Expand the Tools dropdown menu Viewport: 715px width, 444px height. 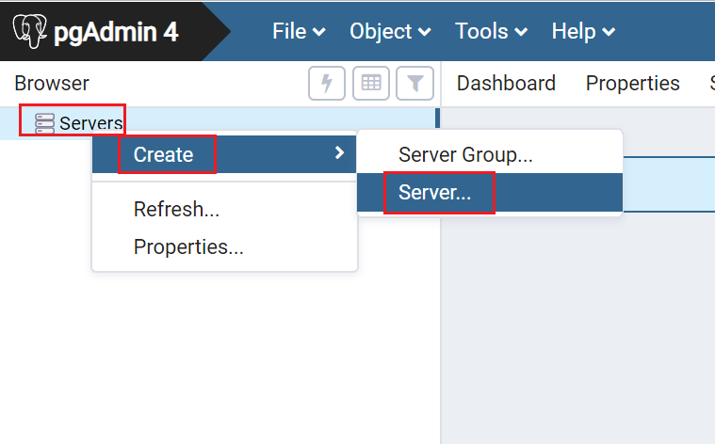point(491,31)
